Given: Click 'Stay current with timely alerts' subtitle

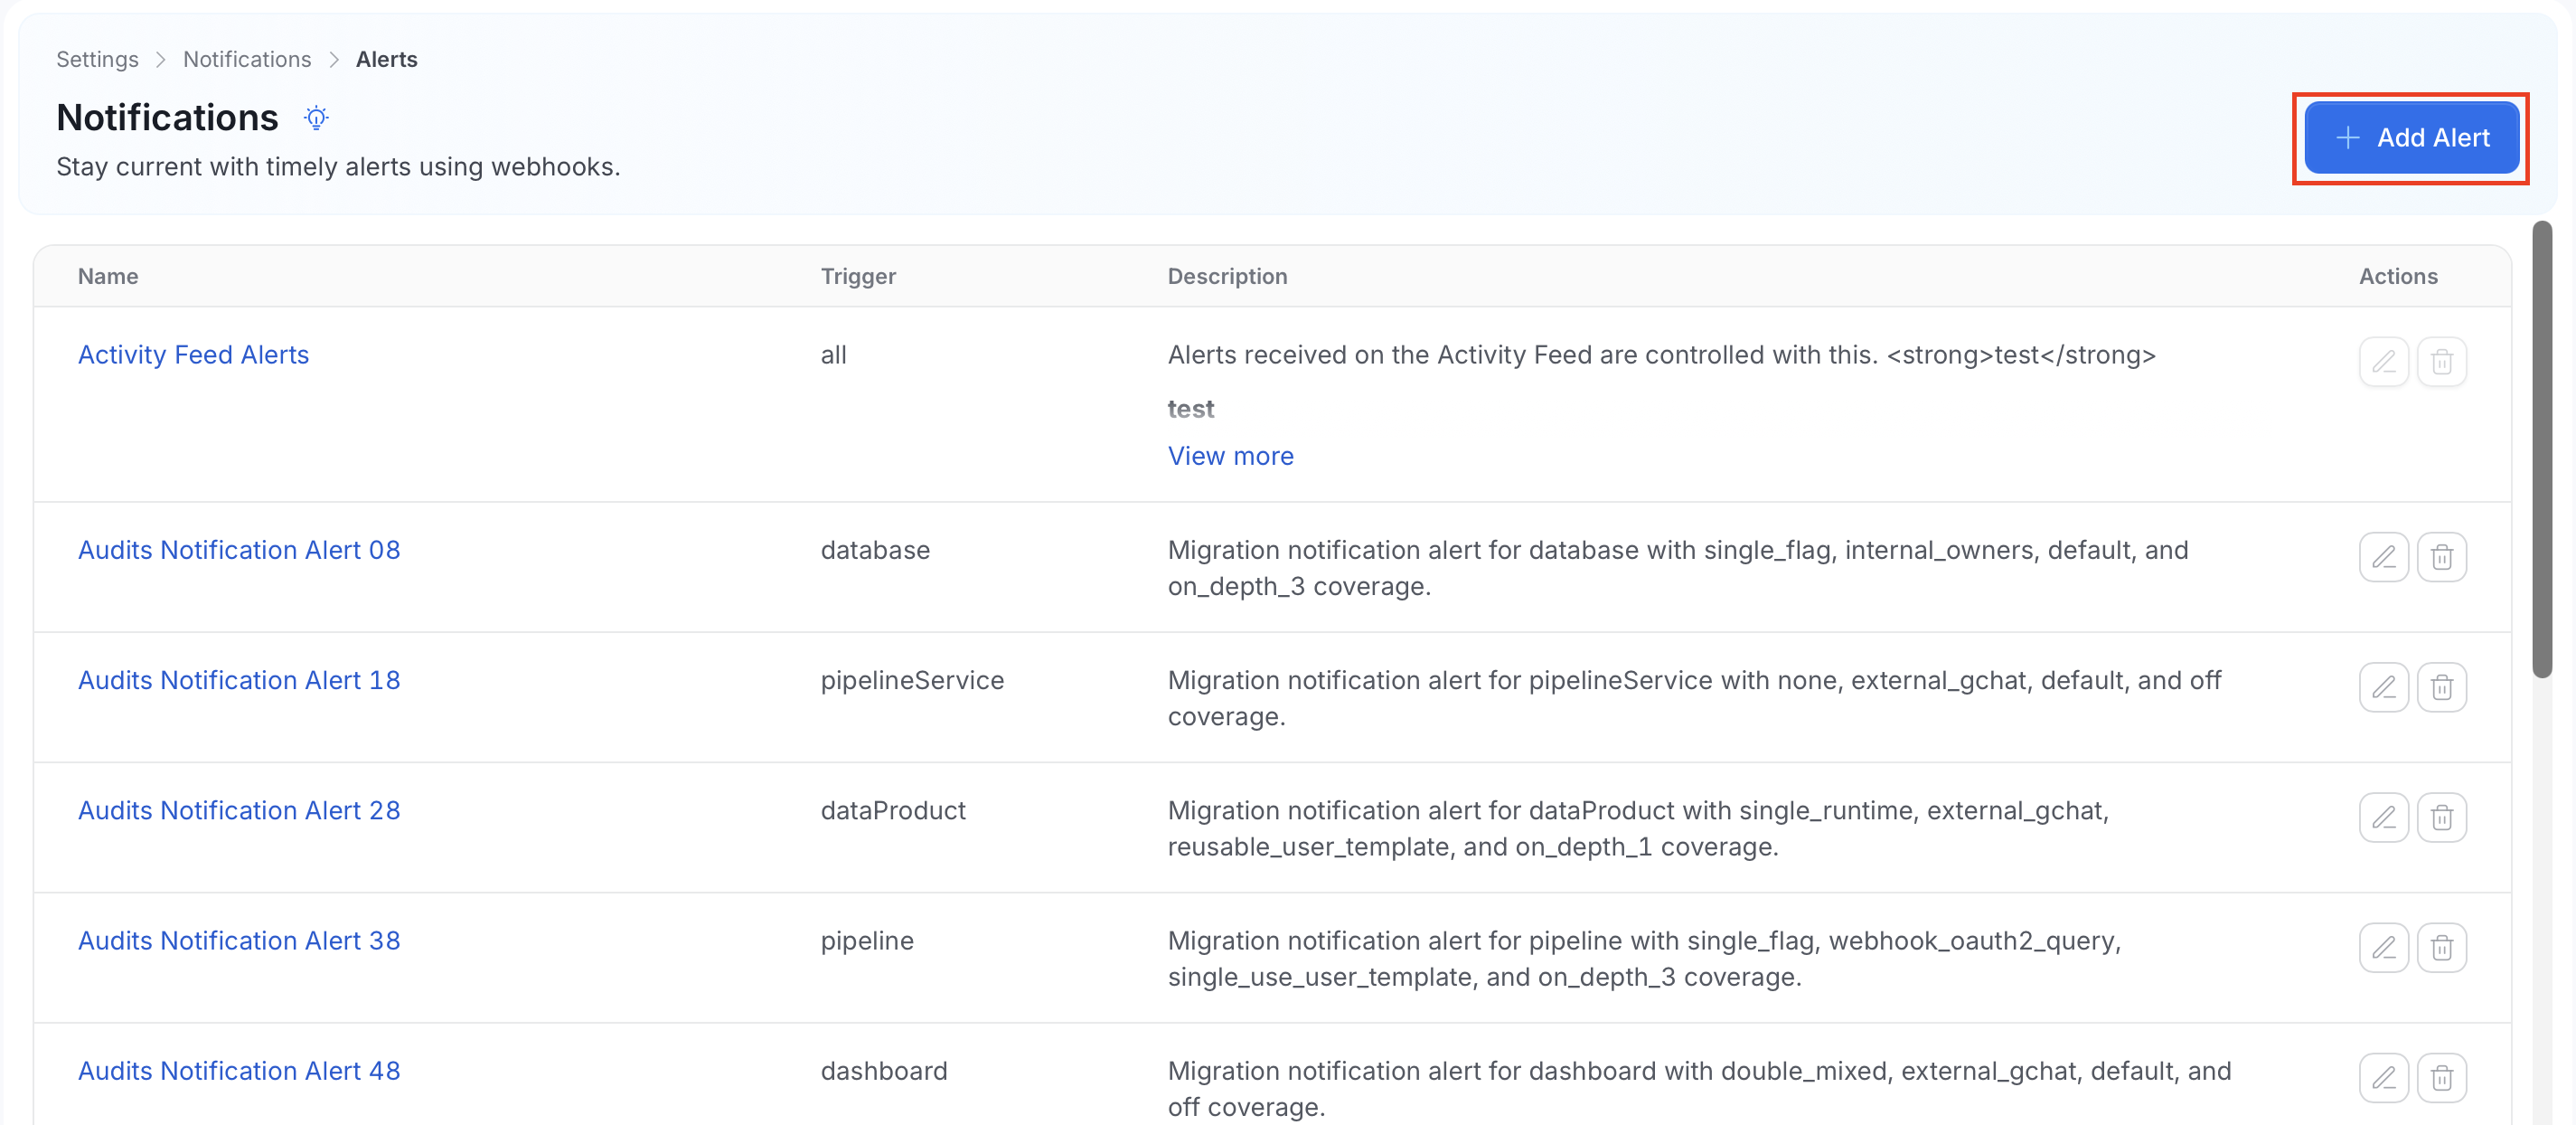Looking at the screenshot, I should pos(338,166).
